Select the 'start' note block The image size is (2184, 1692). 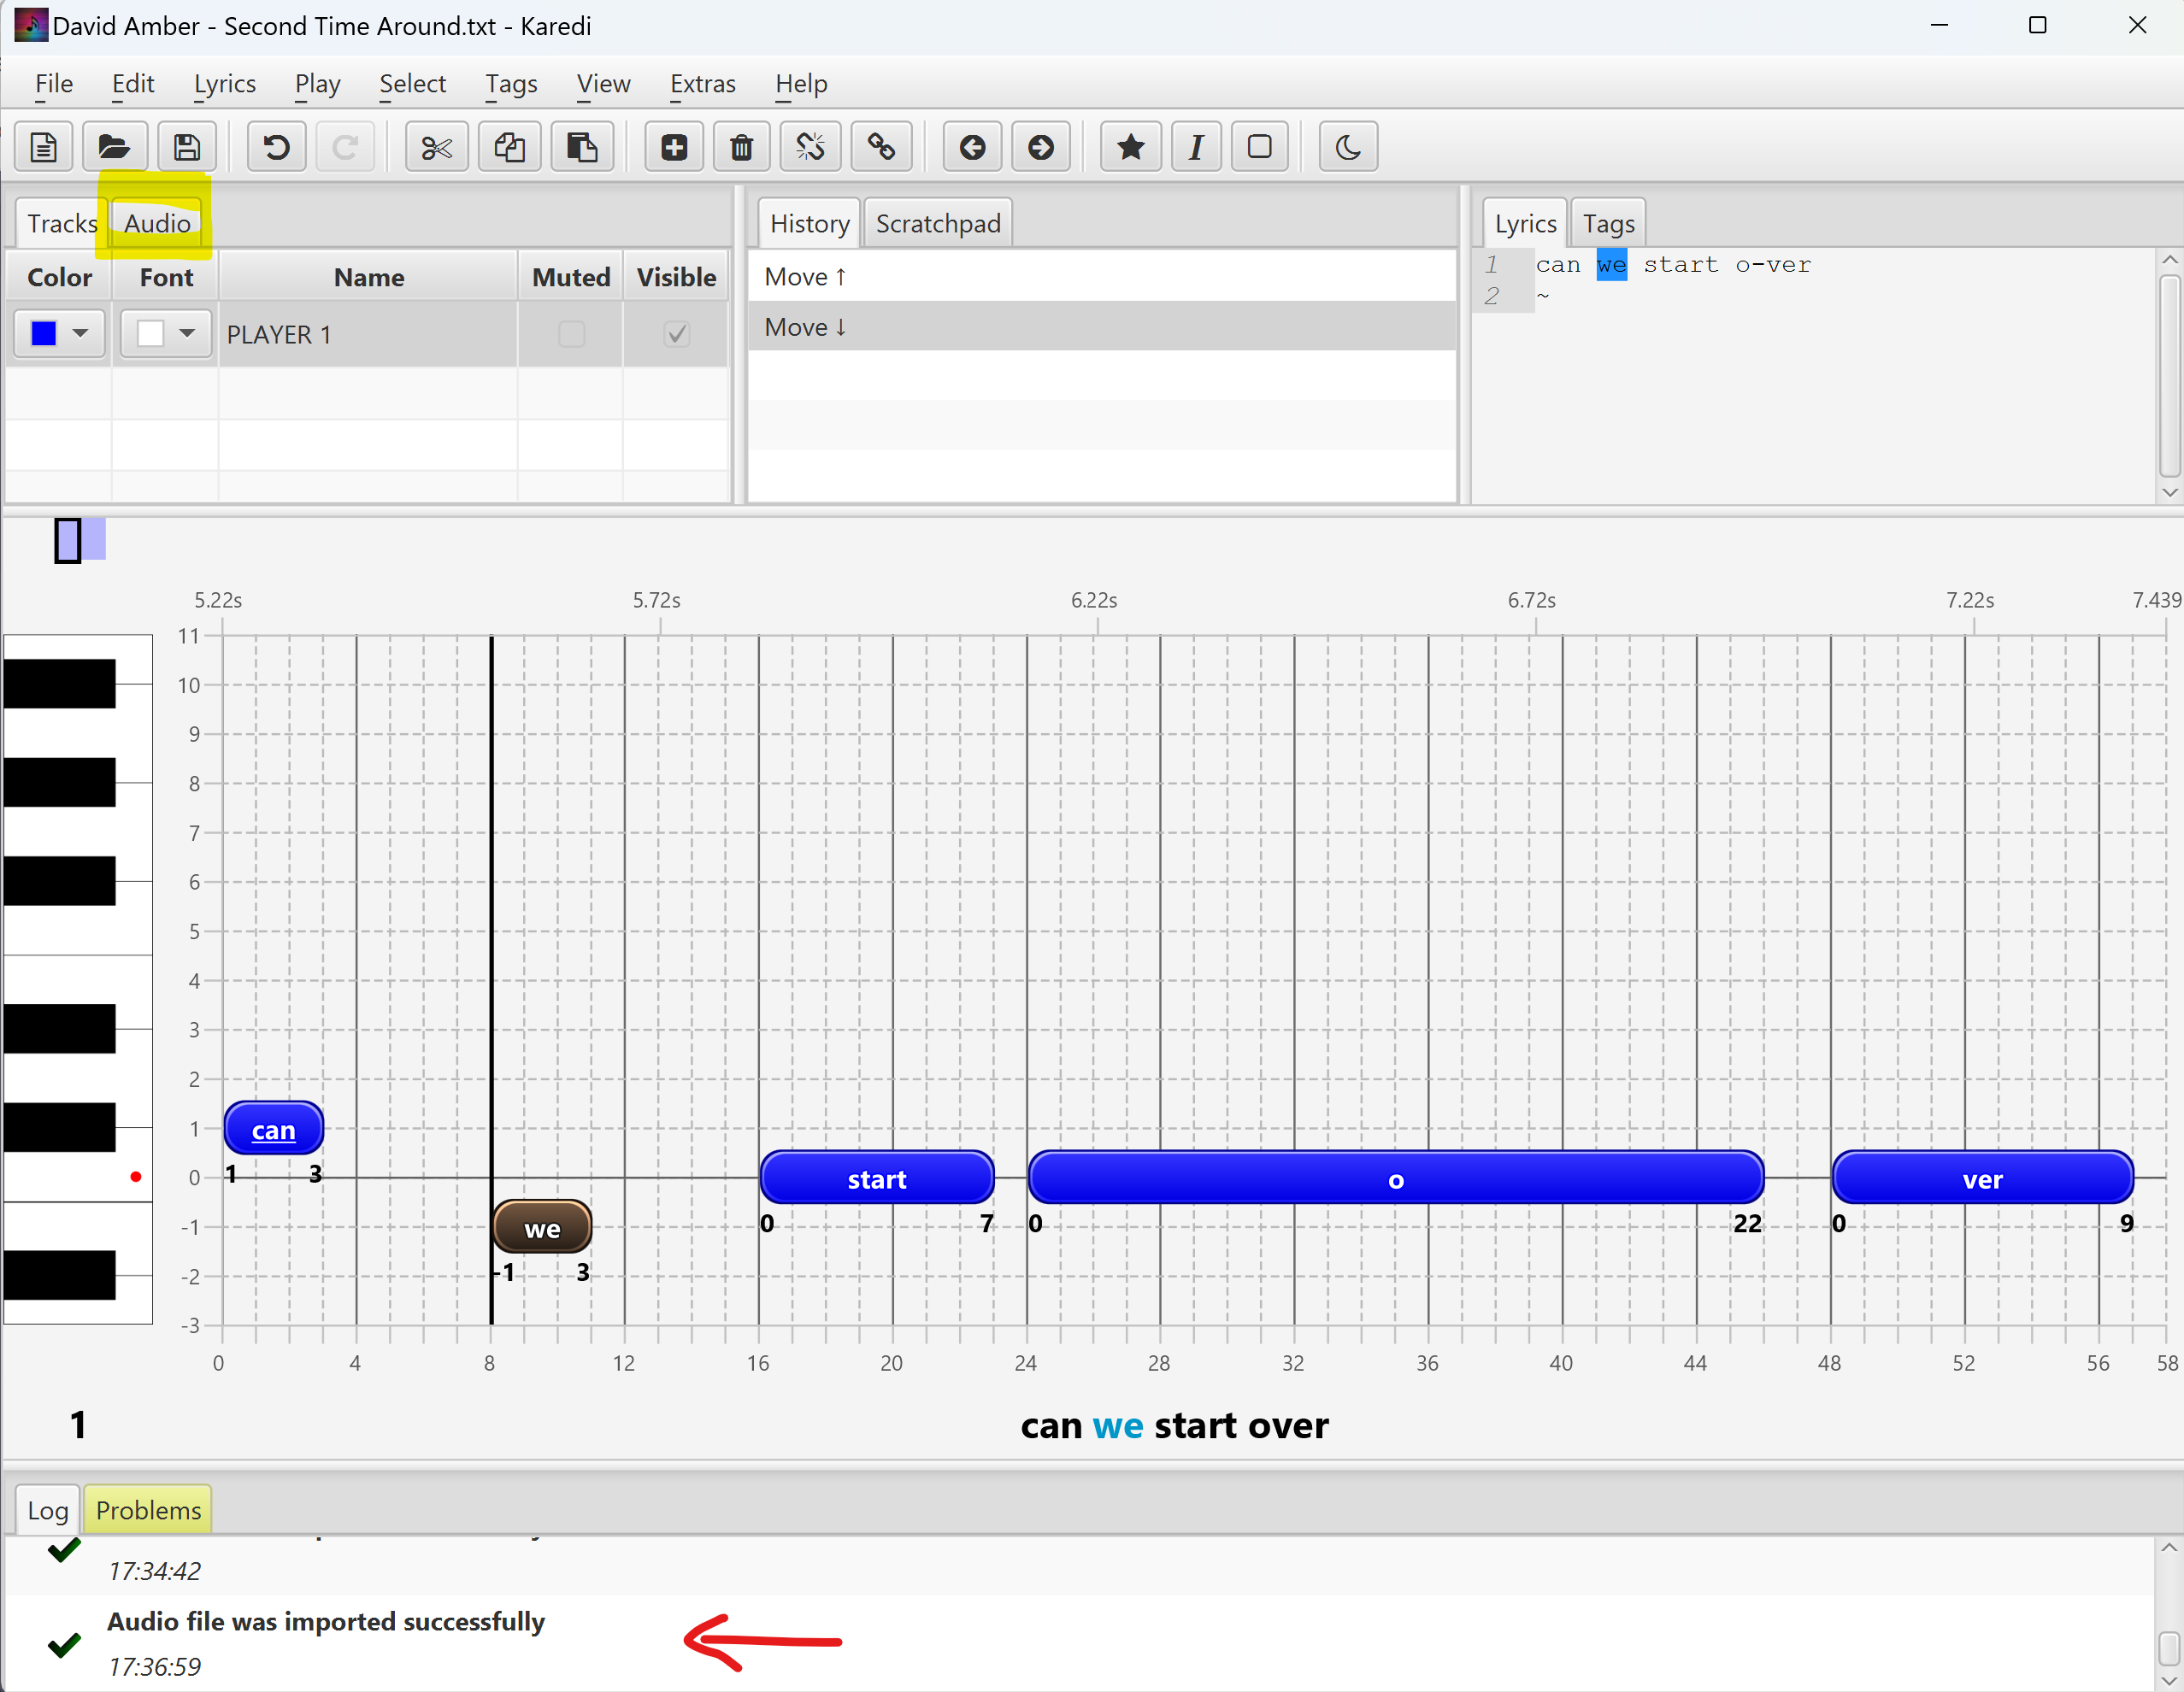[x=876, y=1179]
